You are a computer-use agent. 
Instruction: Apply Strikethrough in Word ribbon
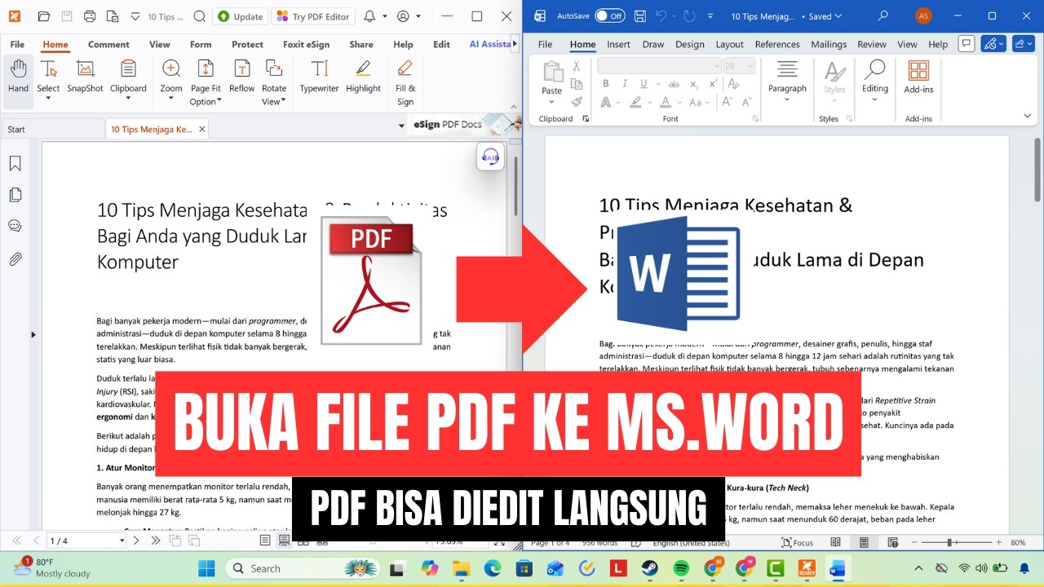[x=672, y=84]
